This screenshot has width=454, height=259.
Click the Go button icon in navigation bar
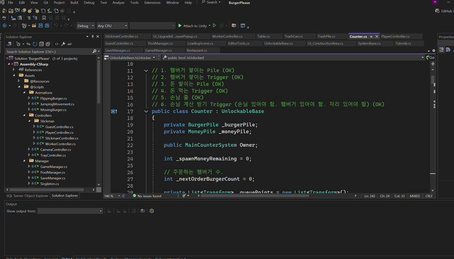pos(430,58)
